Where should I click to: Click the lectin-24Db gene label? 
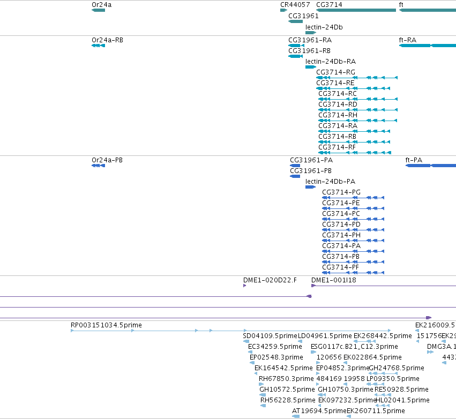(x=324, y=27)
